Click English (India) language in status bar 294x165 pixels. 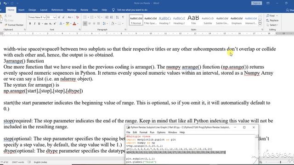[40, 162]
